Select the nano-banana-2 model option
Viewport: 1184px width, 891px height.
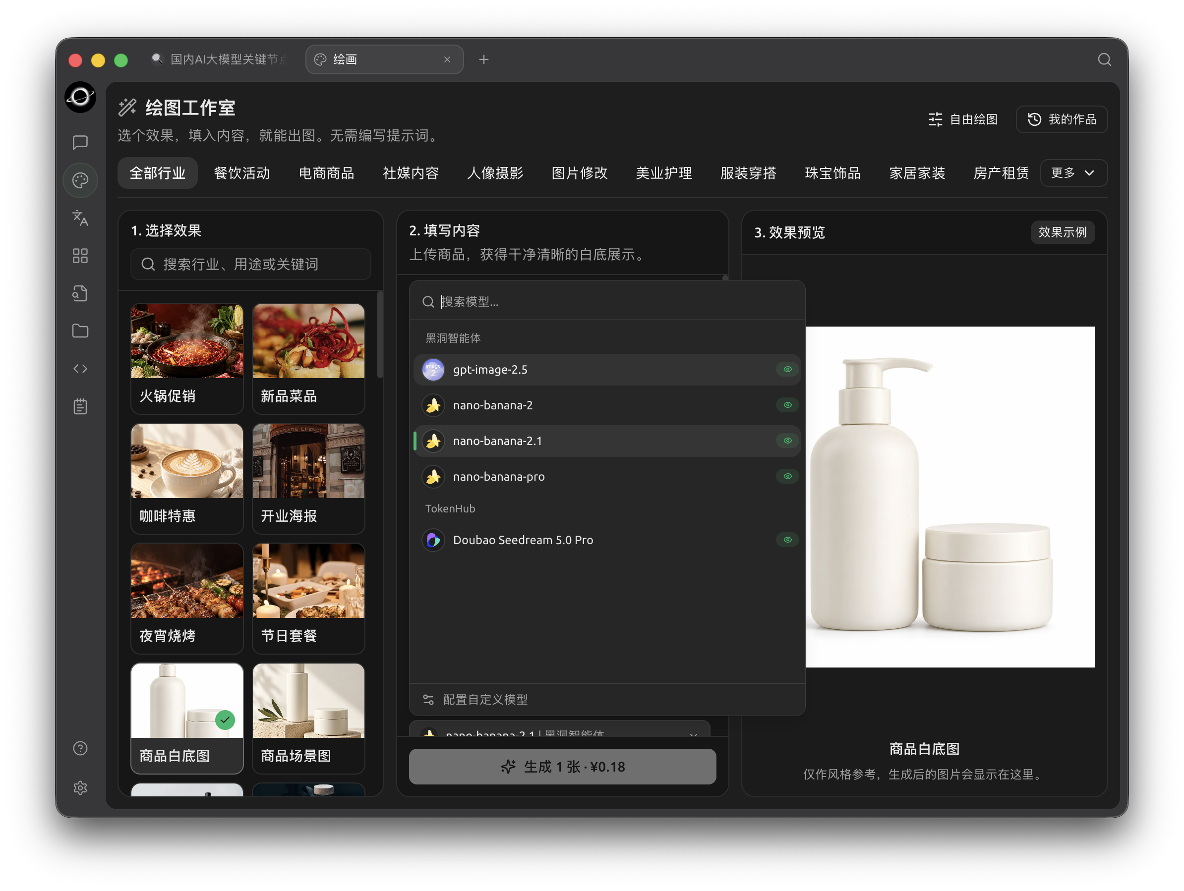coord(607,405)
